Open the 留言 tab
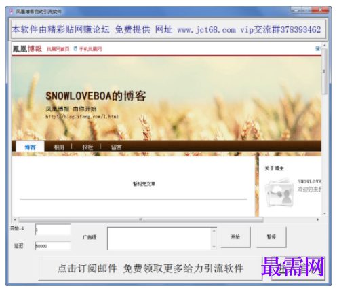Viewport: 337px width, 288px height. point(116,147)
